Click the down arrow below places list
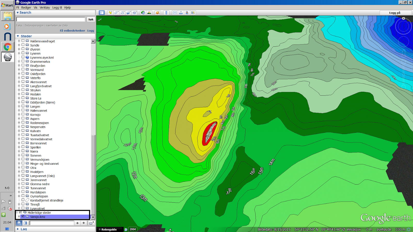413x232 pixels. tap(84, 223)
